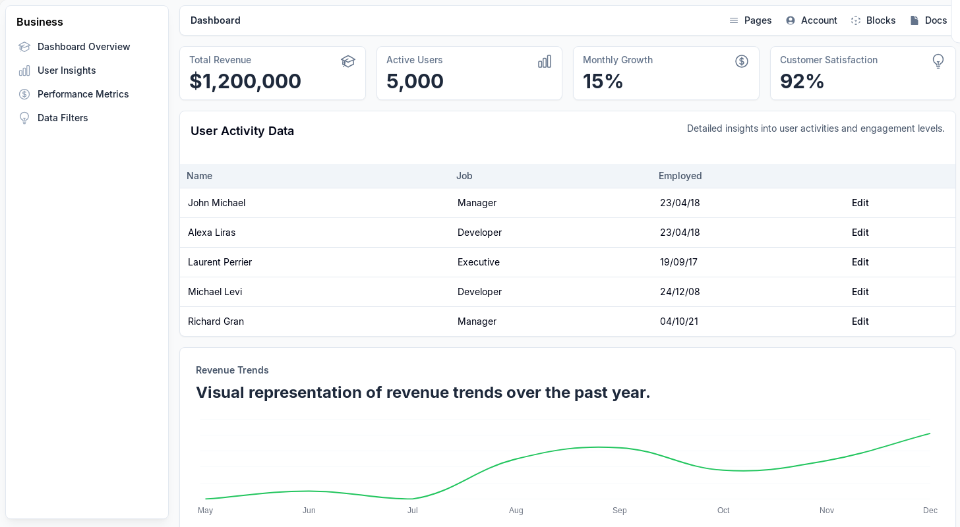The width and height of the screenshot is (960, 527).
Task: Open the Pages menu in top navigation
Action: [750, 20]
